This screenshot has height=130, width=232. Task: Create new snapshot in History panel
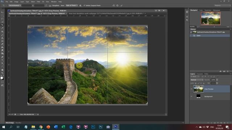pyautogui.click(x=224, y=71)
